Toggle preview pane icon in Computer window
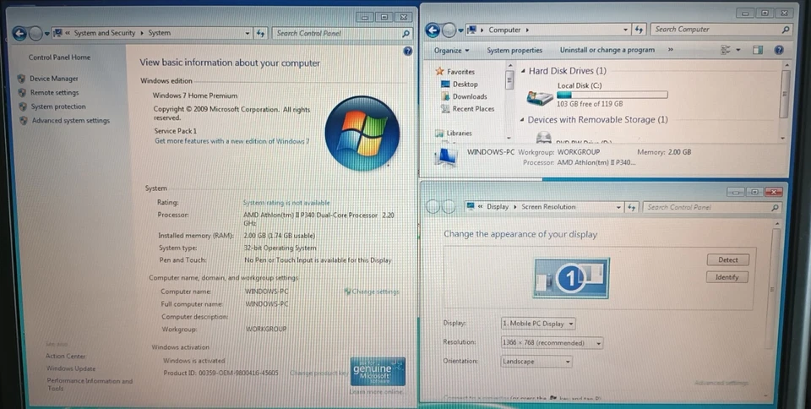 click(x=758, y=50)
